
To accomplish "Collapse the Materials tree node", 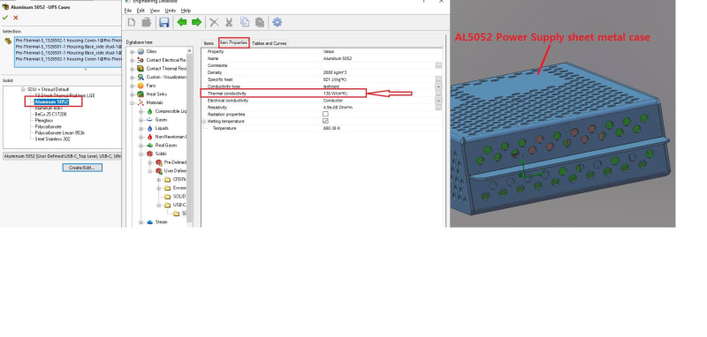I will click(133, 102).
